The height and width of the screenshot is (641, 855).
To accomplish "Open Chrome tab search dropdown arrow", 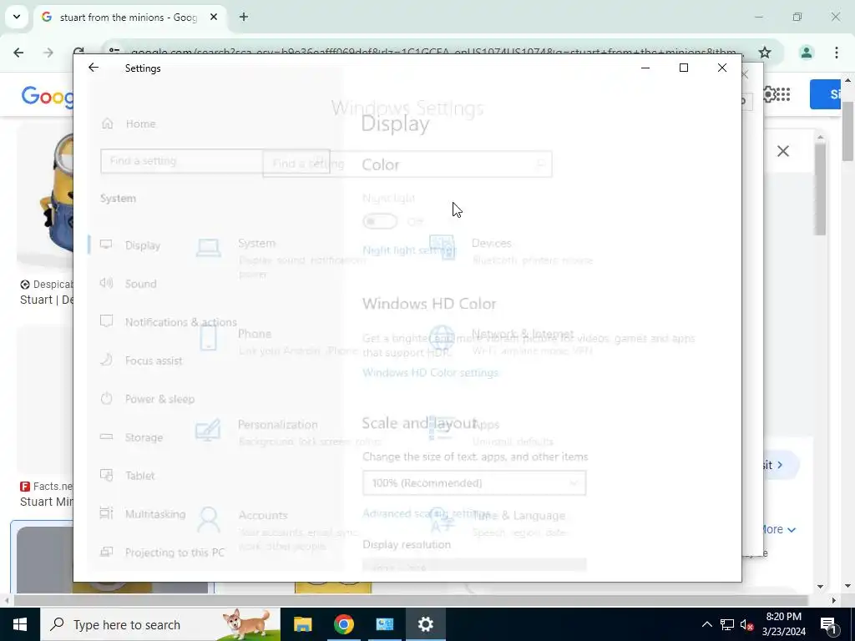I will point(17,17).
